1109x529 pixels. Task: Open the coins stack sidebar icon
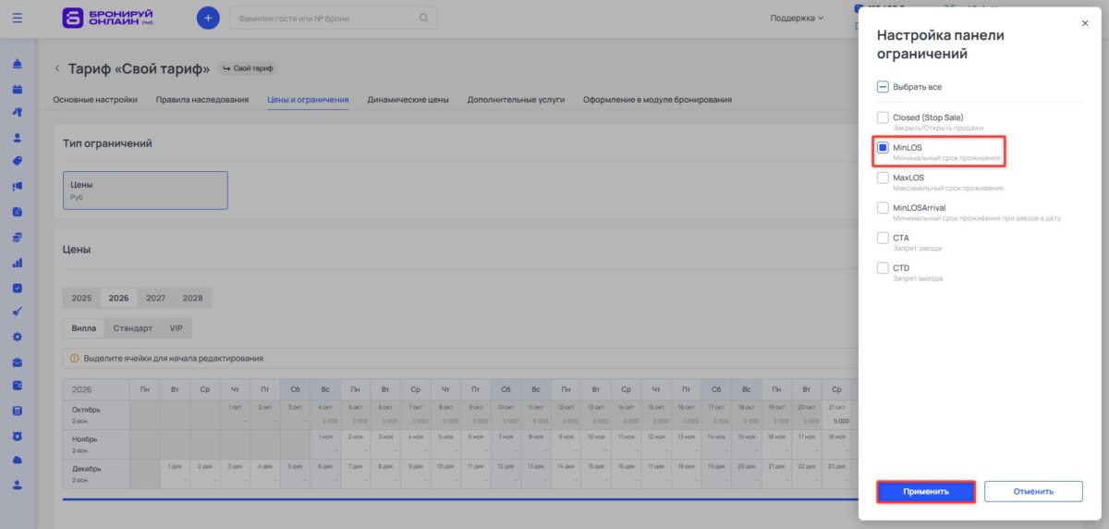tap(18, 237)
